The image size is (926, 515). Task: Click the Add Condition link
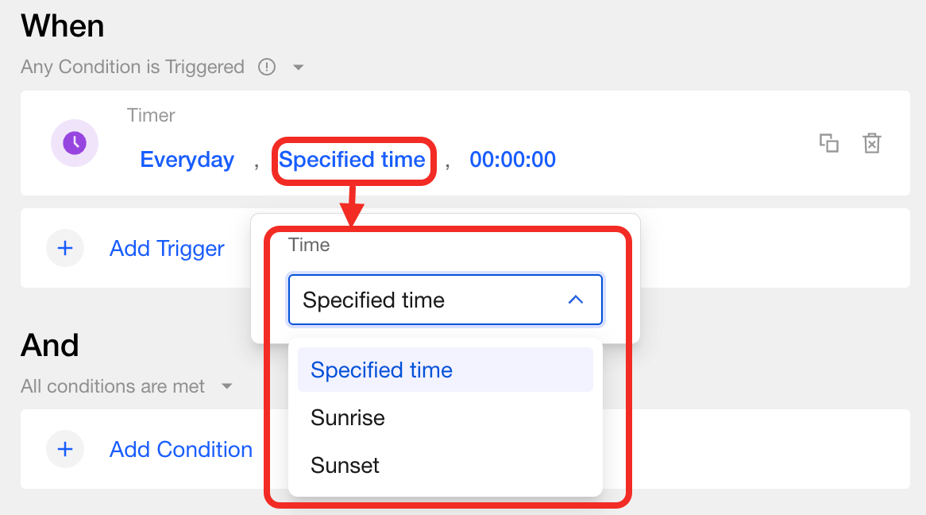click(x=181, y=449)
